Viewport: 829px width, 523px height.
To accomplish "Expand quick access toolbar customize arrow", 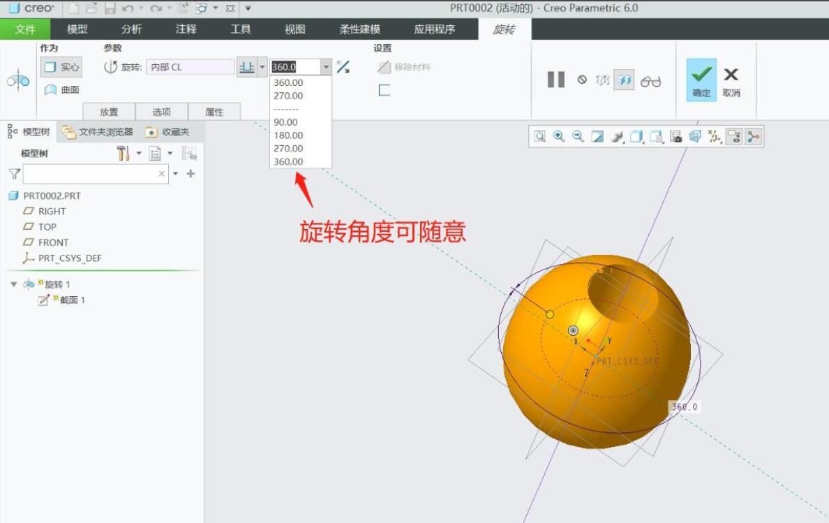I will coord(248,8).
